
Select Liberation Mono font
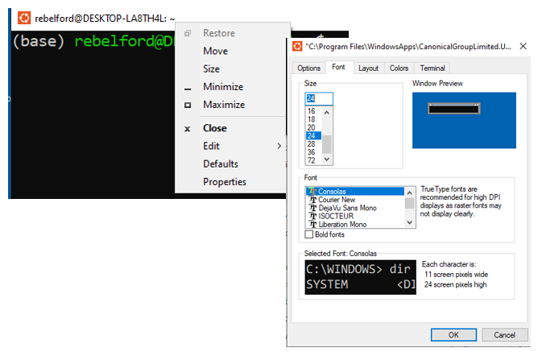coord(355,224)
